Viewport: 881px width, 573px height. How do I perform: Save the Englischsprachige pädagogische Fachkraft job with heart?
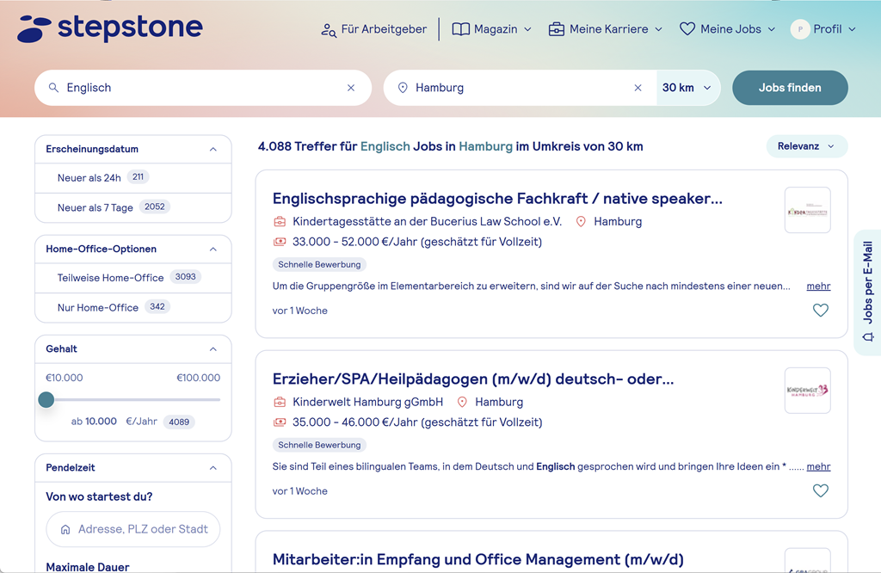click(820, 311)
